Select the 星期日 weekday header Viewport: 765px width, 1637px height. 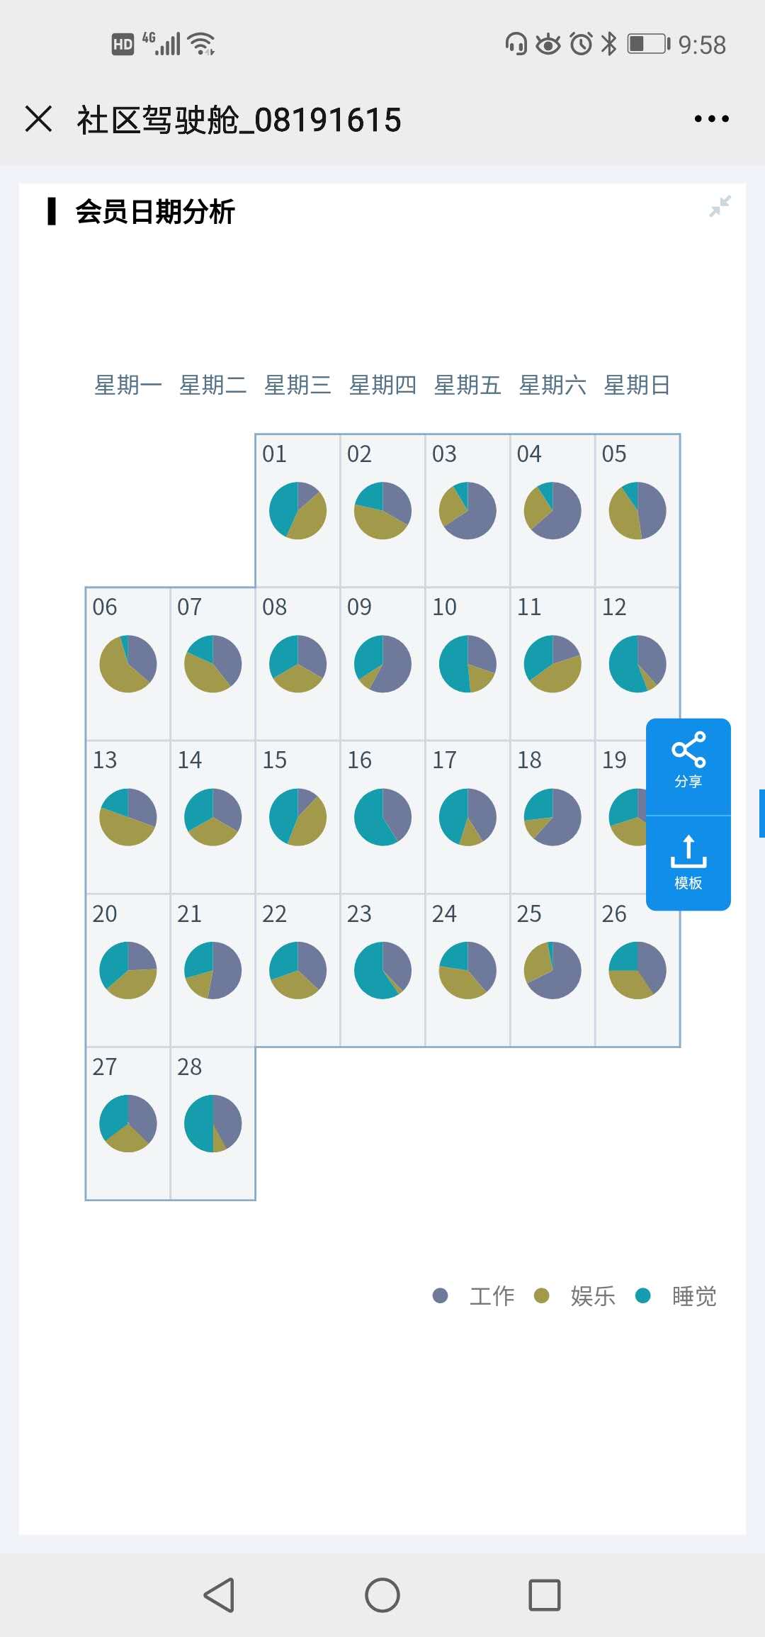[x=637, y=386]
